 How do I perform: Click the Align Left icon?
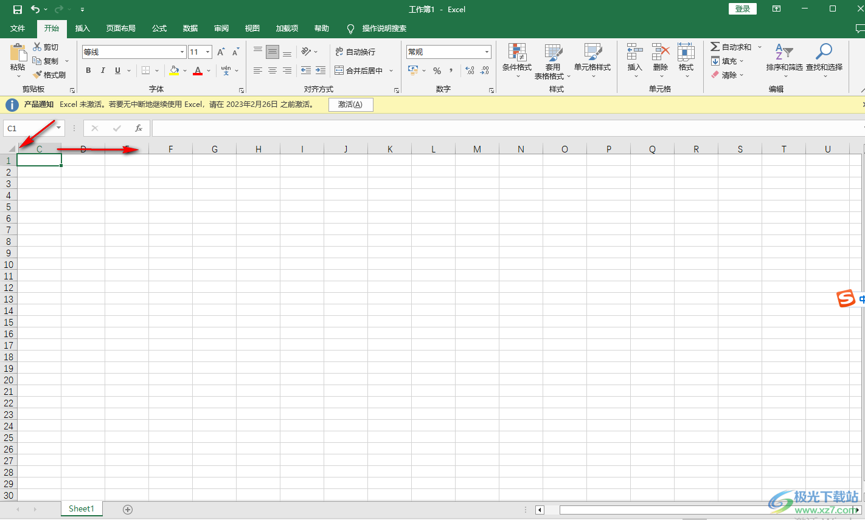(258, 71)
